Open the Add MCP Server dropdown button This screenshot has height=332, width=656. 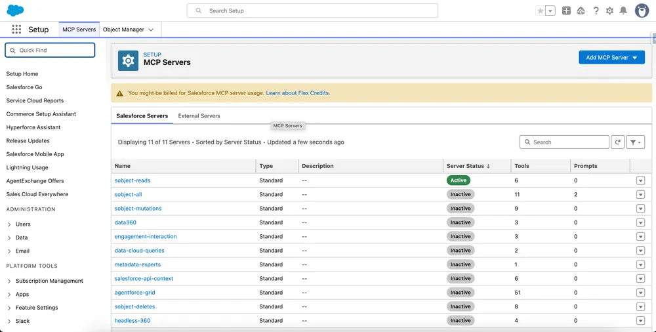[x=611, y=57]
